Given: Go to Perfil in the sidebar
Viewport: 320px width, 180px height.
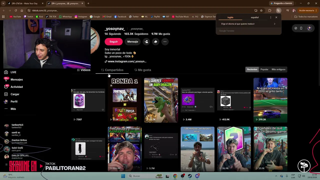Looking at the screenshot, I should [x=11, y=101].
